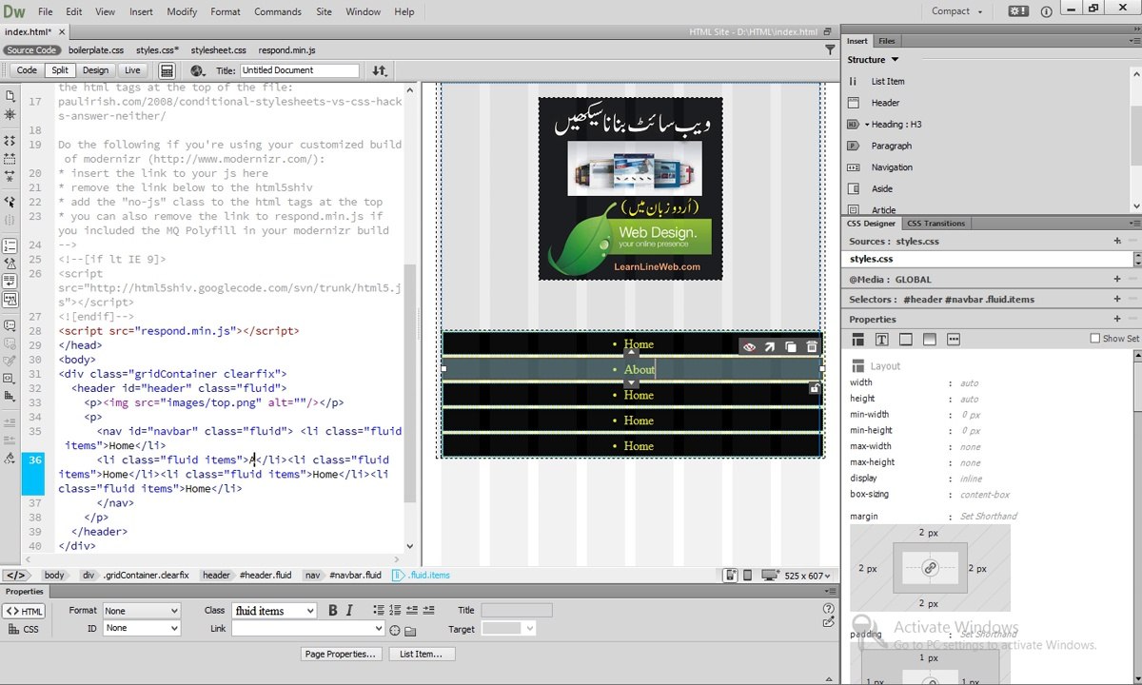This screenshot has width=1142, height=685.
Task: Open the boilerplate.css related file
Action: pyautogui.click(x=96, y=50)
